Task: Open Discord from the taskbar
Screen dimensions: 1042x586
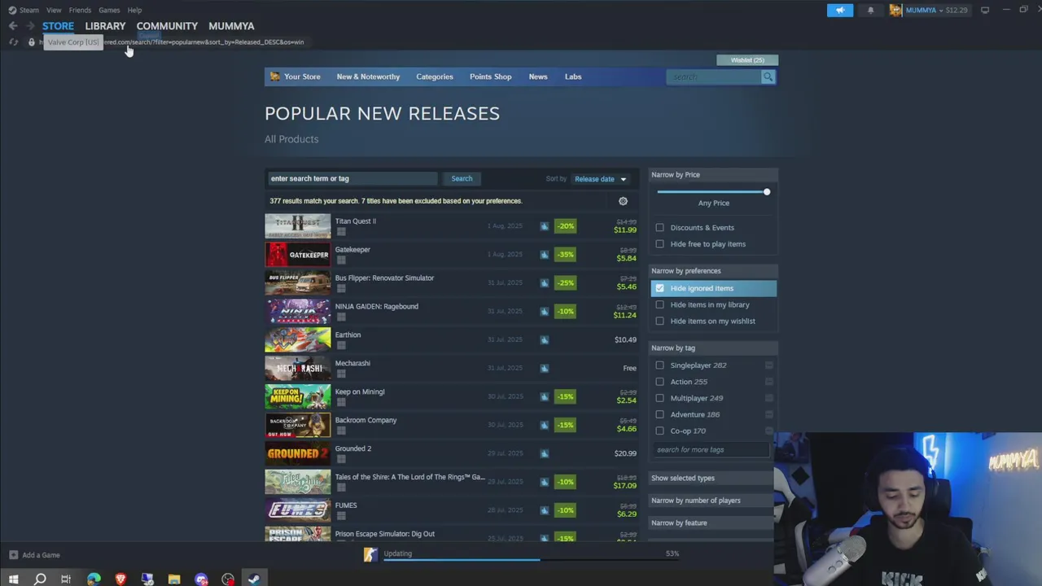Action: pos(201,579)
